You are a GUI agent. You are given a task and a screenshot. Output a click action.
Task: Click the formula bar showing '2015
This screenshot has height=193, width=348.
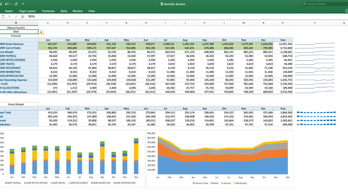187,16
